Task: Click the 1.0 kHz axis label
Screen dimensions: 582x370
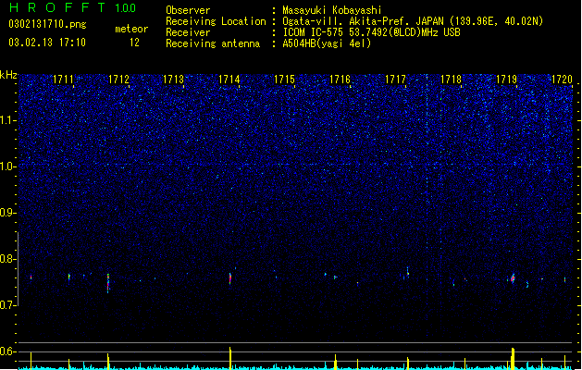Action: click(x=8, y=166)
